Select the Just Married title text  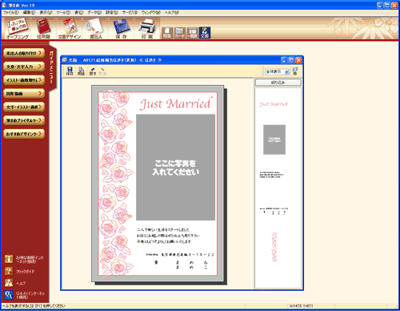(176, 103)
